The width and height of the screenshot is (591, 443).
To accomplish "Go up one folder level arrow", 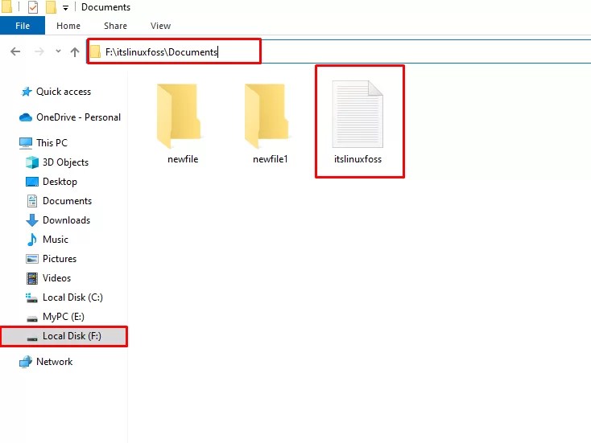I will tap(75, 52).
